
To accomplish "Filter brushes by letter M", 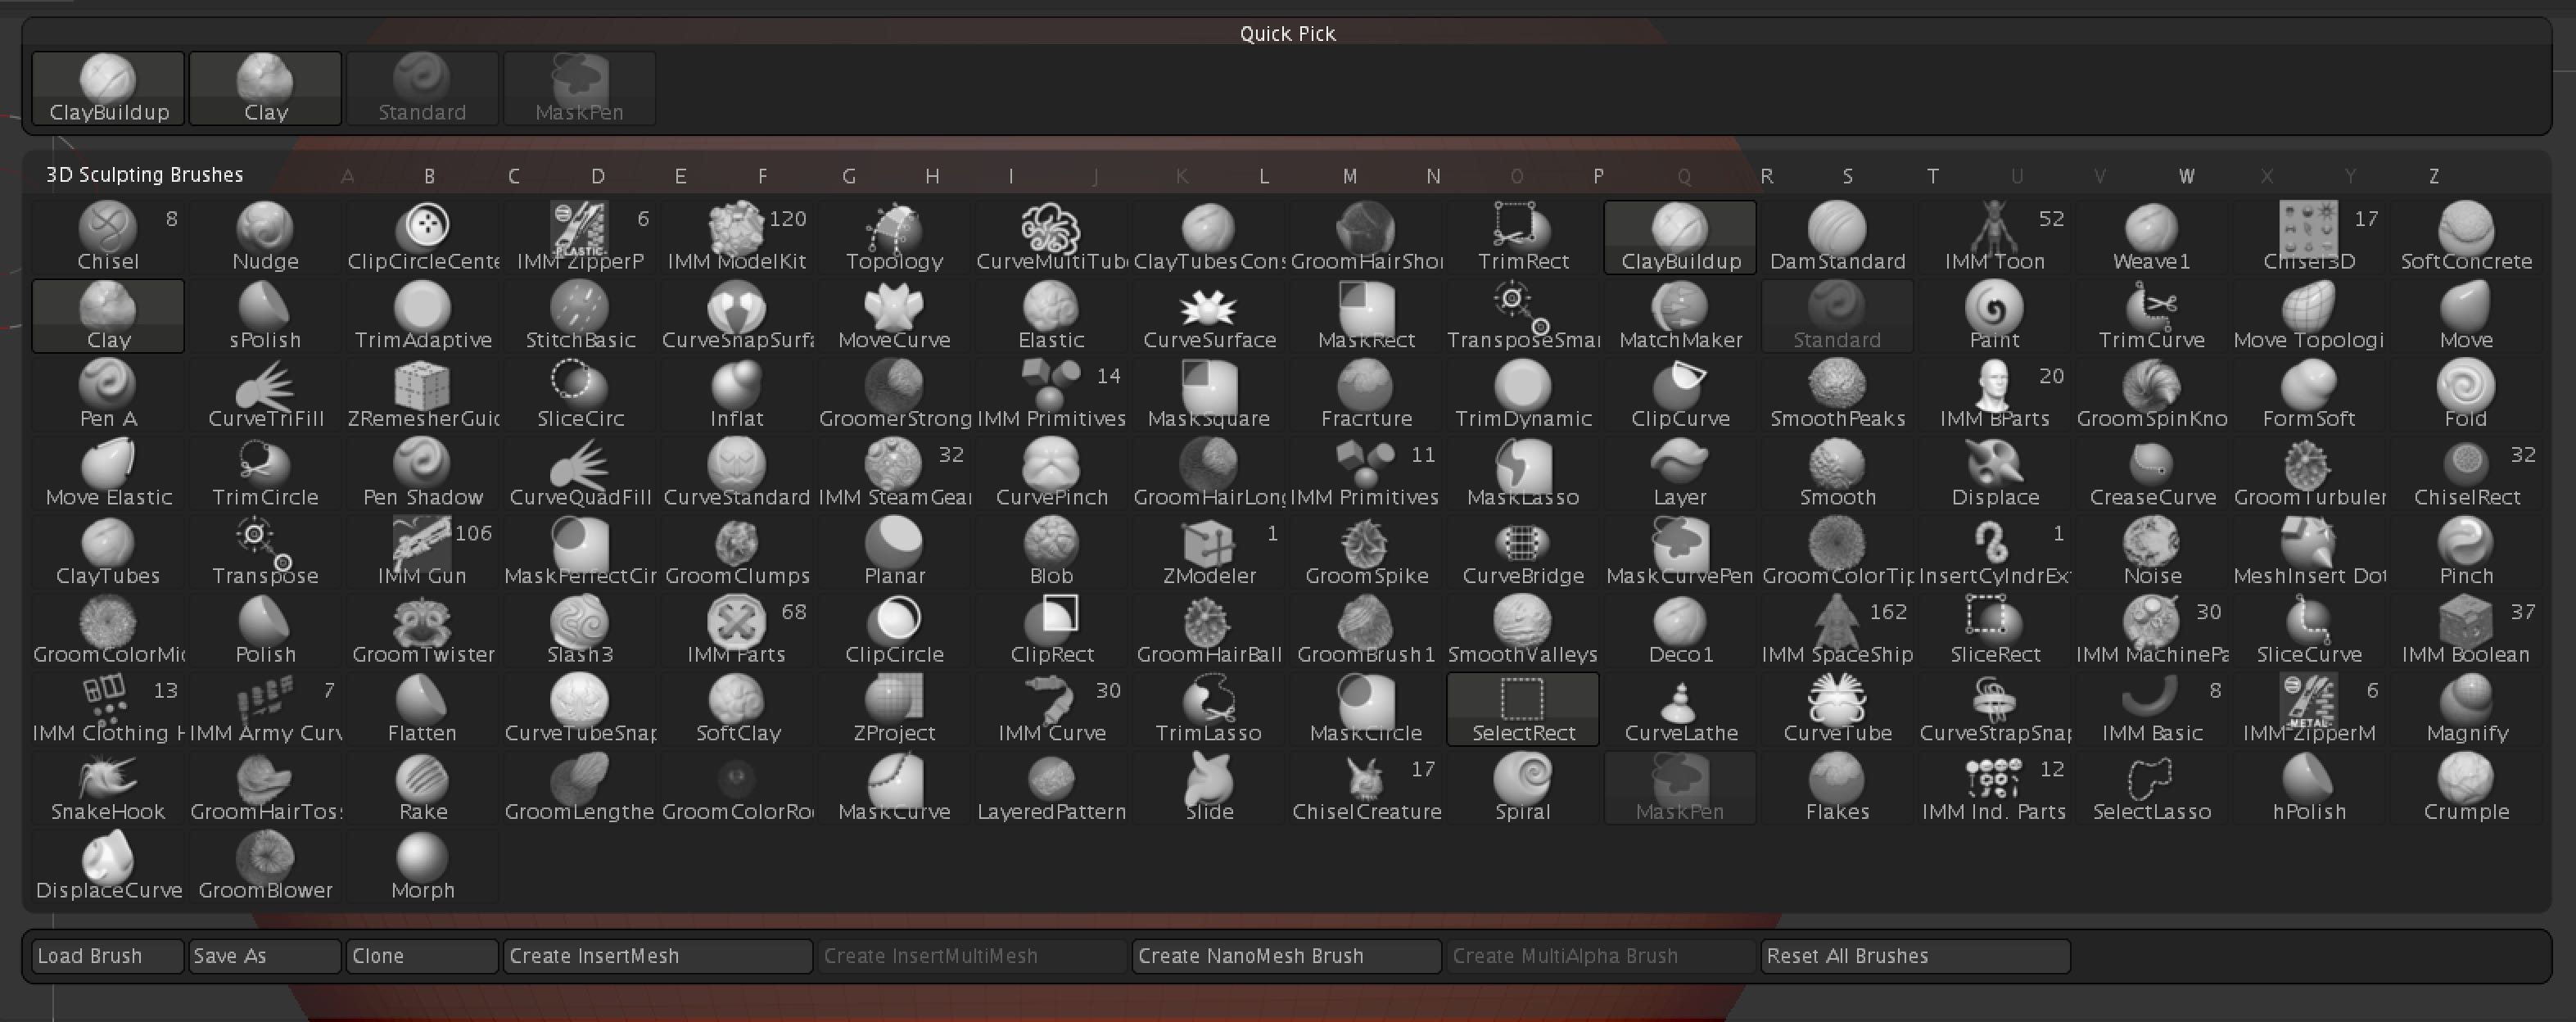I will pyautogui.click(x=1349, y=176).
